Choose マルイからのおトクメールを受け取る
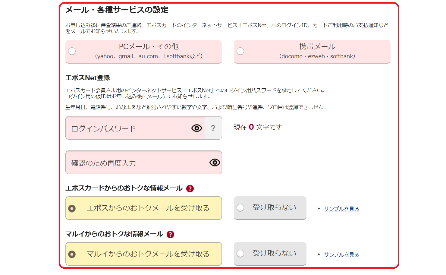The height and width of the screenshot is (275, 446). pyautogui.click(x=144, y=254)
